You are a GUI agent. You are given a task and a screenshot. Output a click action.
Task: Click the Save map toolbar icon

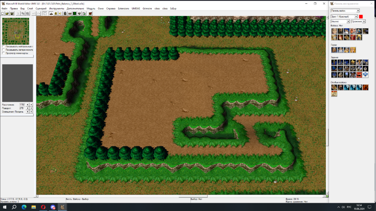12,14
